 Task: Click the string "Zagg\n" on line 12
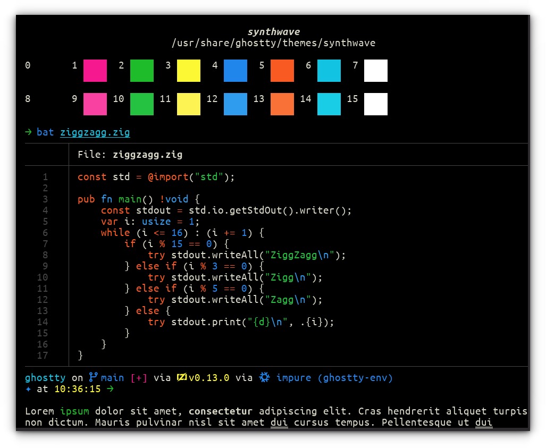[x=288, y=300]
